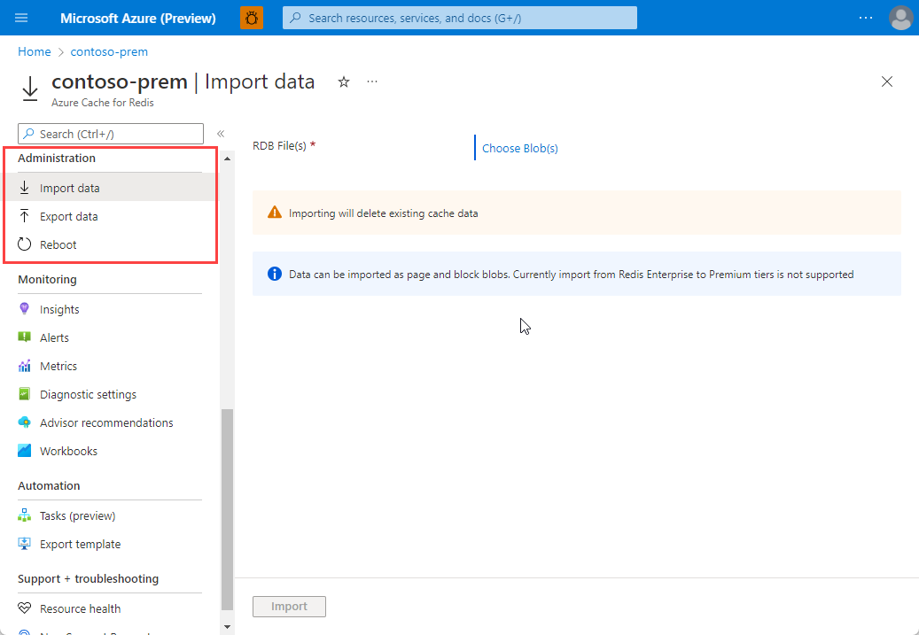Viewport: 919px width, 635px height.
Task: Click the Export template icon
Action: coord(24,544)
